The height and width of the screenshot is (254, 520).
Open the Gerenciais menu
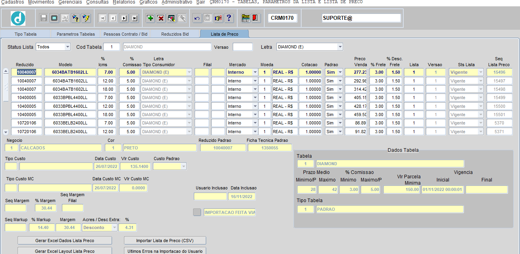pos(70,2)
